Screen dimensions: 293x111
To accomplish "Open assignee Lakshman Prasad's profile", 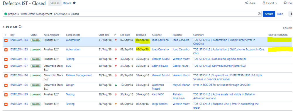I will tap(158, 87).
